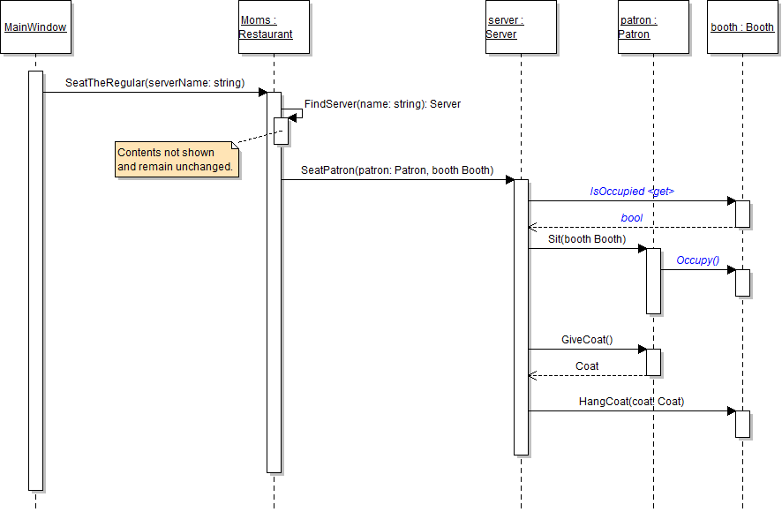The height and width of the screenshot is (512, 782).
Task: Click the blue IsOccupied <get> message label
Action: click(632, 192)
